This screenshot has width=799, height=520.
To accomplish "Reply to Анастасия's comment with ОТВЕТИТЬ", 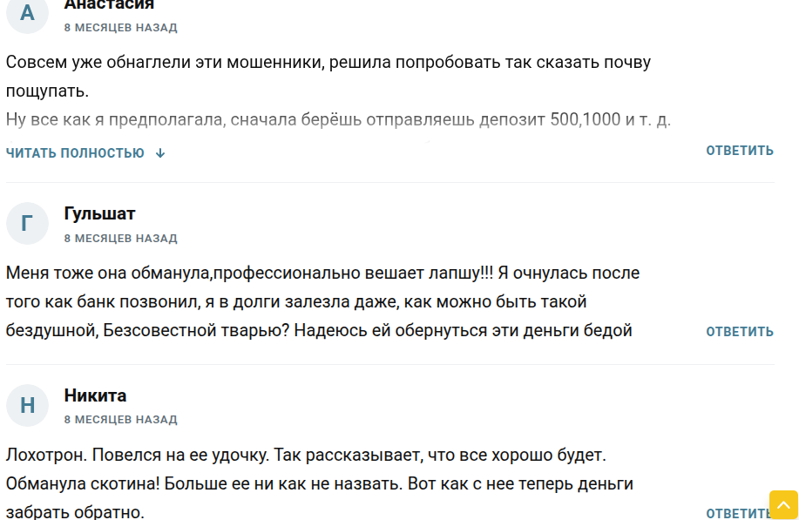I will pos(739,151).
